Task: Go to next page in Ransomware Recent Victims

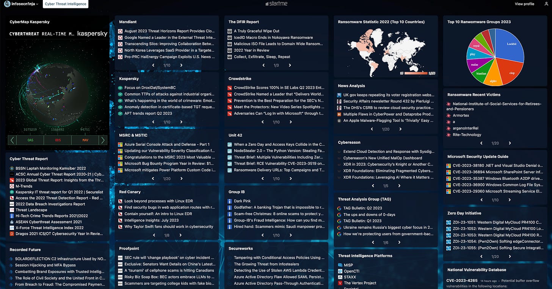Action: coord(510,143)
